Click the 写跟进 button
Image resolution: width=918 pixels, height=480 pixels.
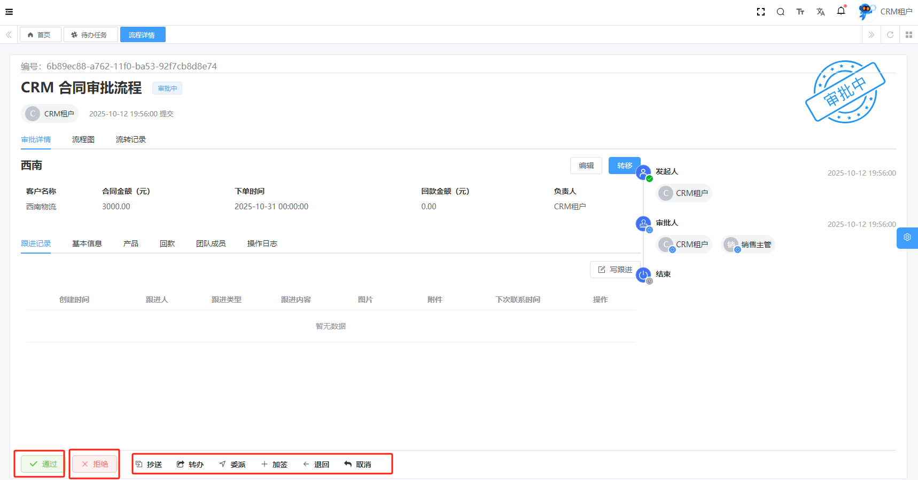click(615, 270)
